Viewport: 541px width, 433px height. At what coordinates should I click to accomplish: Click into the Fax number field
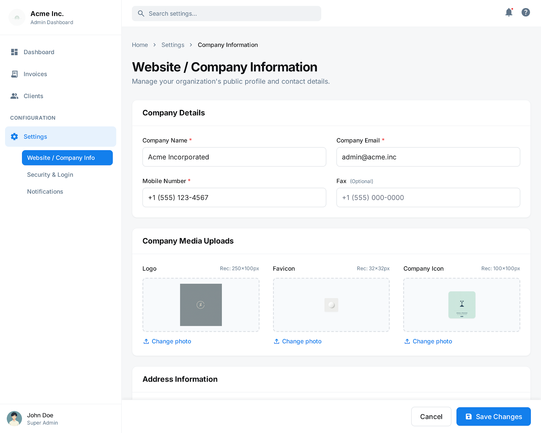click(x=428, y=198)
